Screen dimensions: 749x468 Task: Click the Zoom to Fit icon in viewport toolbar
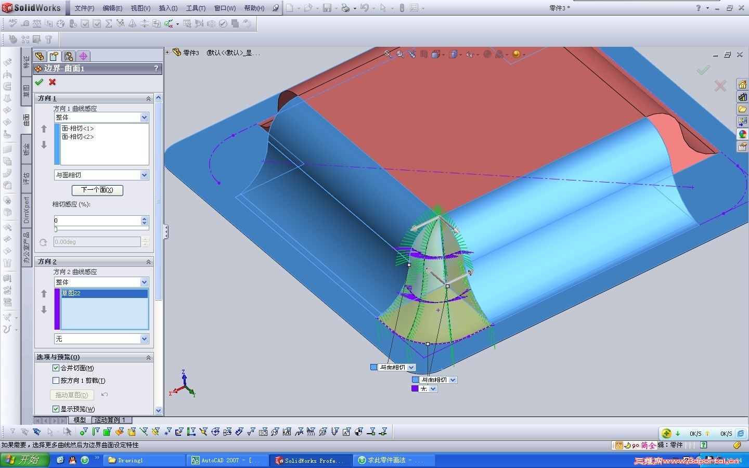pyautogui.click(x=388, y=54)
